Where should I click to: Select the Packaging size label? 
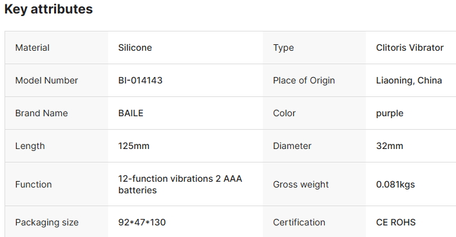[47, 222]
